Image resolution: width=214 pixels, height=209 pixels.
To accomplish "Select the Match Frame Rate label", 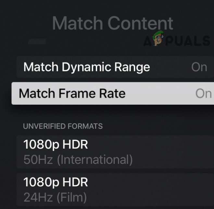I will [72, 94].
